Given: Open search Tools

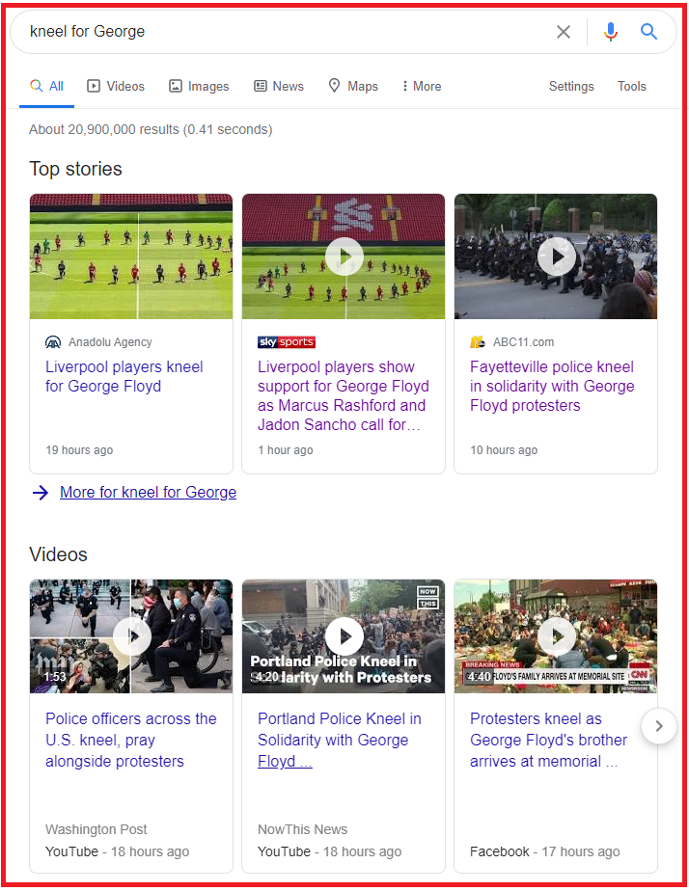Looking at the screenshot, I should (631, 87).
